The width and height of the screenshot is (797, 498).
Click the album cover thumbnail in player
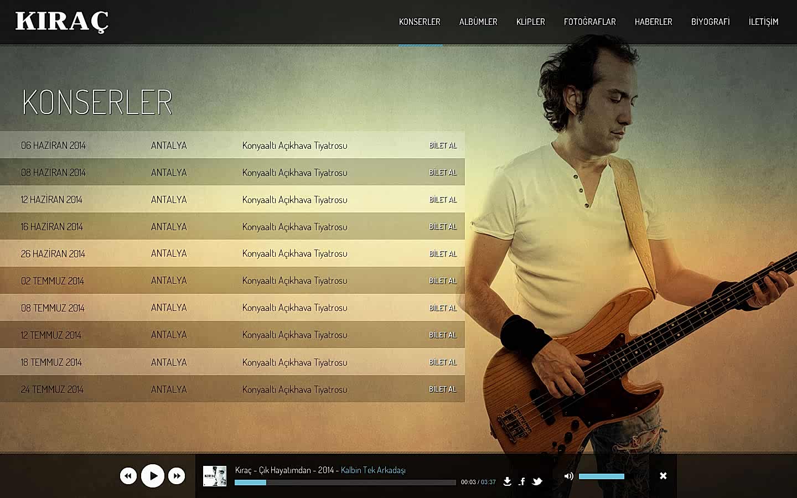point(215,476)
